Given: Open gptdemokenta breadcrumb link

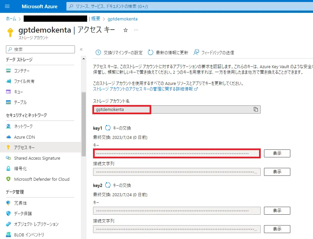Looking at the screenshot, I should pos(122,19).
